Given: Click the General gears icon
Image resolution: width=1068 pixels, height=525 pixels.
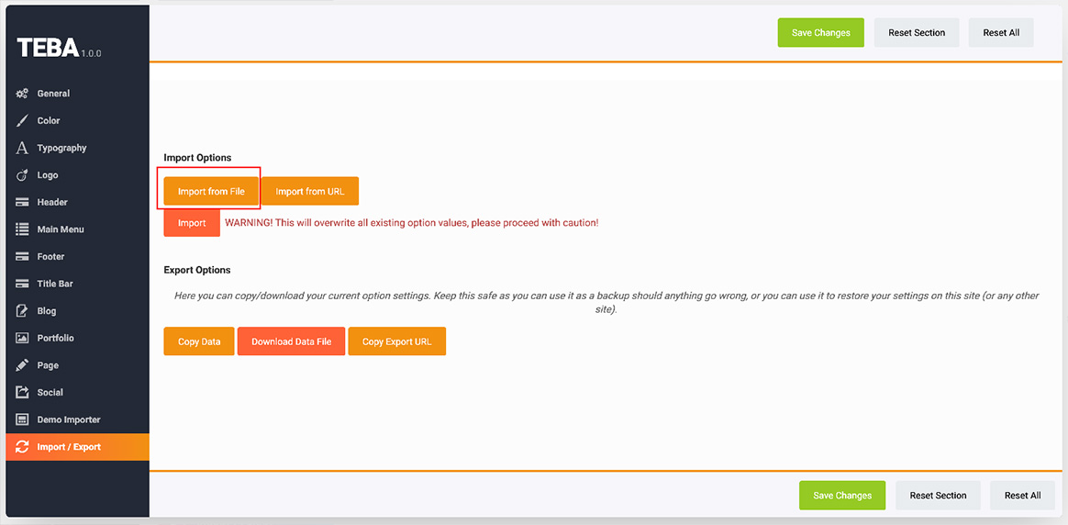Looking at the screenshot, I should click(22, 94).
